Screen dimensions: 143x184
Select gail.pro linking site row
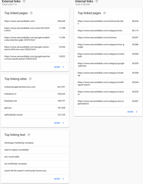click(35, 108)
